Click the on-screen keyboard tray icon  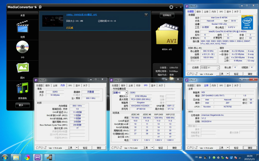200,157
